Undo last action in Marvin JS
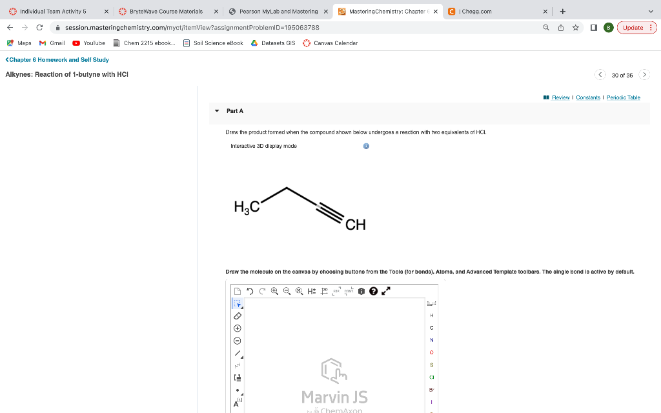 coord(250,291)
